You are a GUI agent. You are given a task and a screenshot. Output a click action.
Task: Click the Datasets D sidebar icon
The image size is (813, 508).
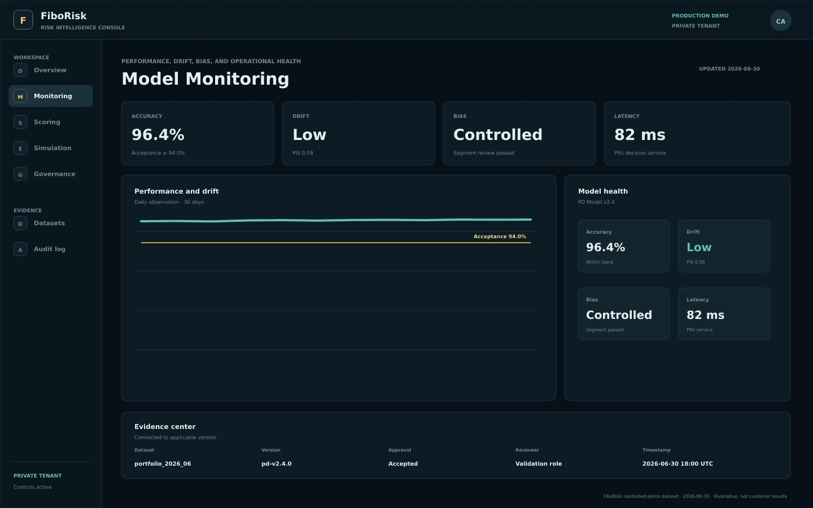coord(20,224)
